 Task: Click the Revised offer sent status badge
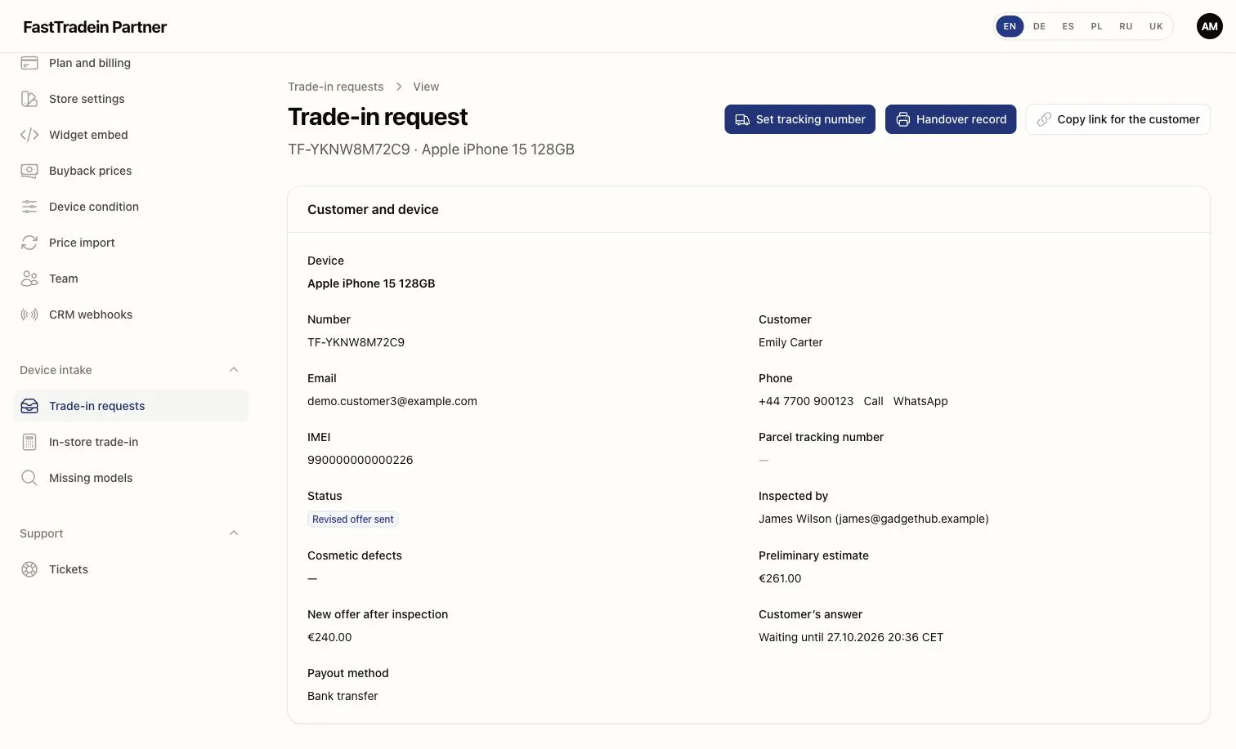tap(353, 519)
